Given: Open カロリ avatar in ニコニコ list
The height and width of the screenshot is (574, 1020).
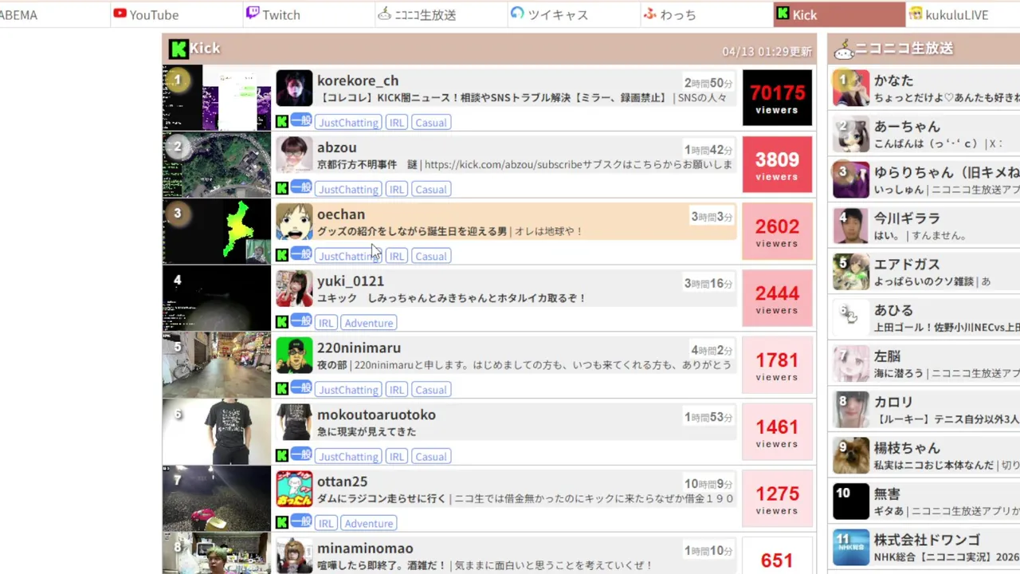Looking at the screenshot, I should point(850,410).
